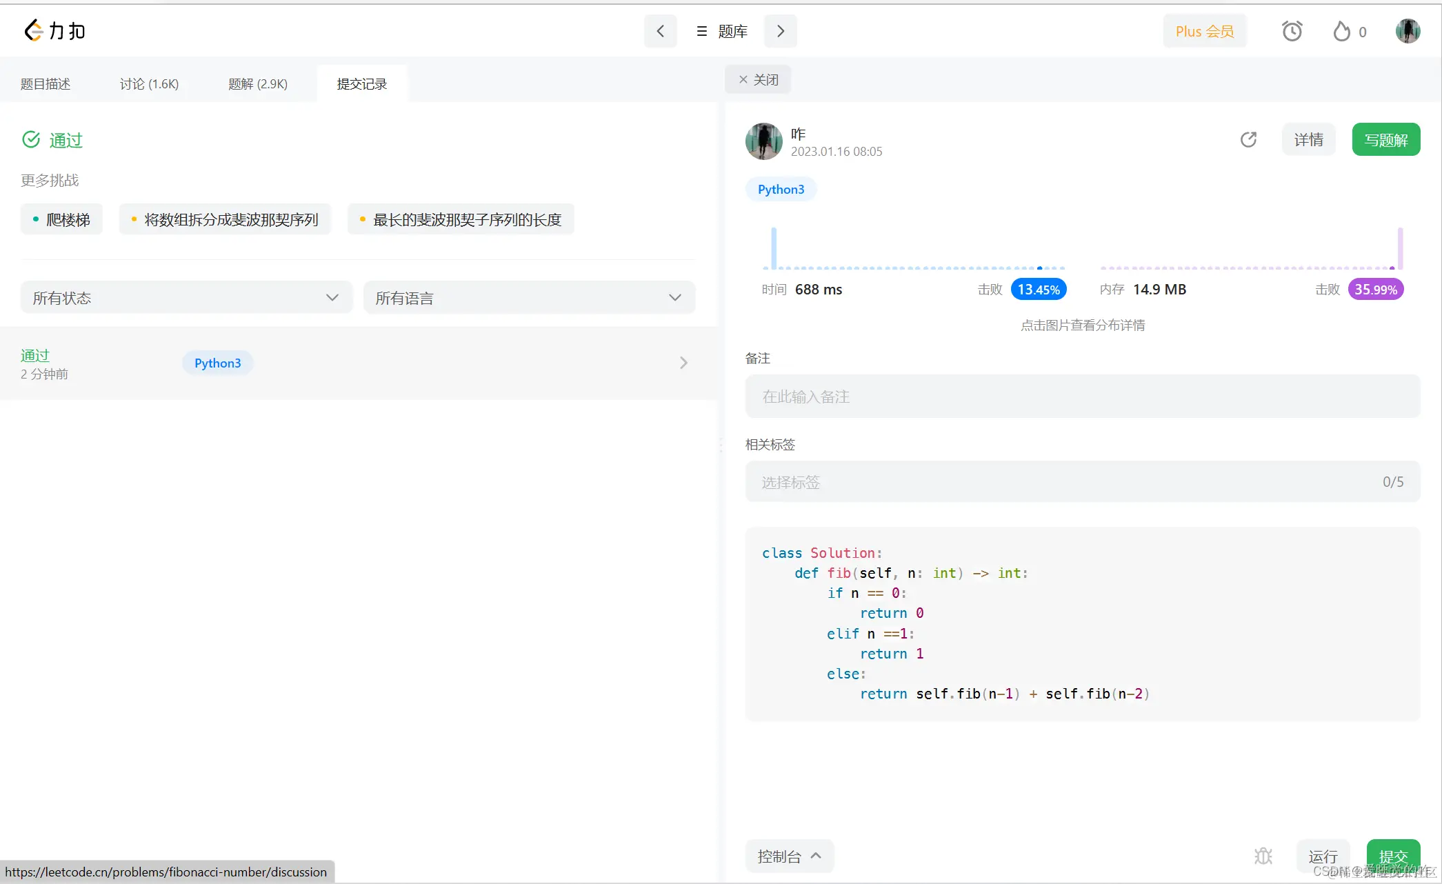
Task: Click the share refresh icon beside 详情
Action: (x=1248, y=140)
